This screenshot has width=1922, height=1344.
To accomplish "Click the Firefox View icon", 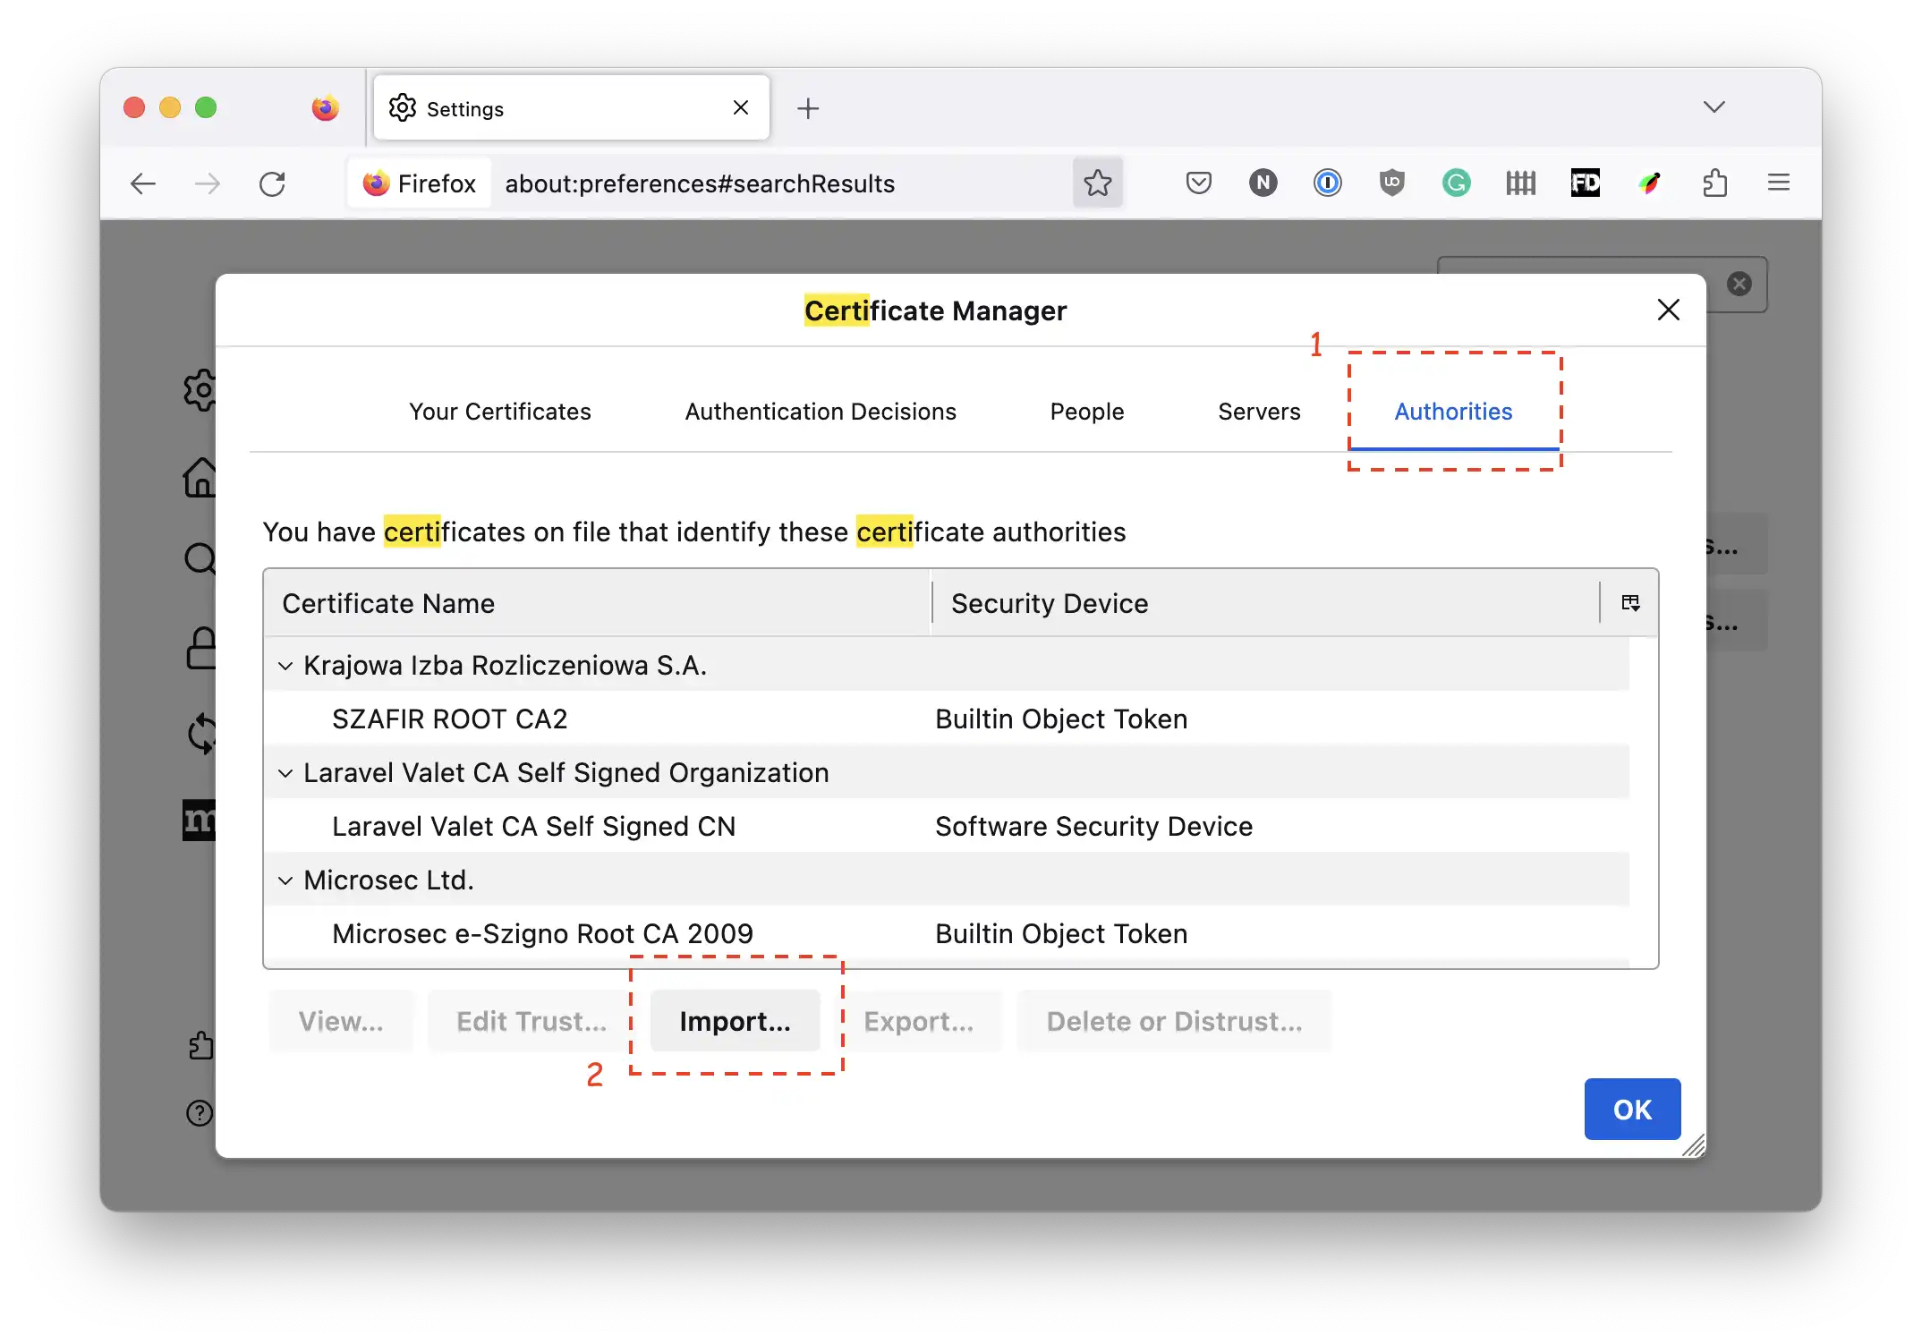I will click(x=326, y=108).
